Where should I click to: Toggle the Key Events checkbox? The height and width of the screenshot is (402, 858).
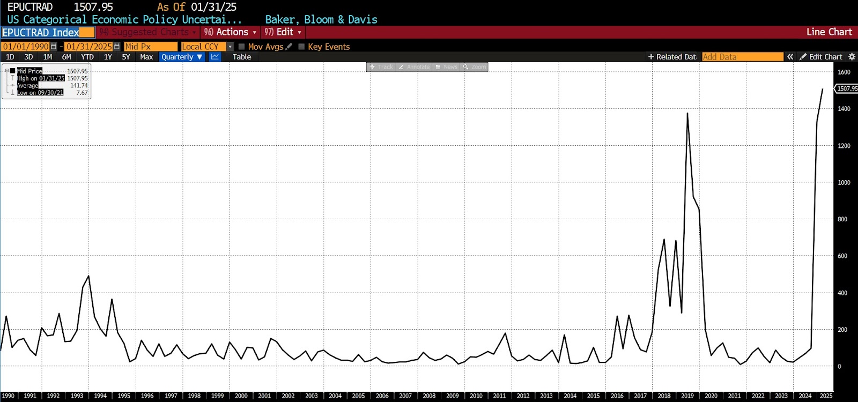[x=301, y=47]
